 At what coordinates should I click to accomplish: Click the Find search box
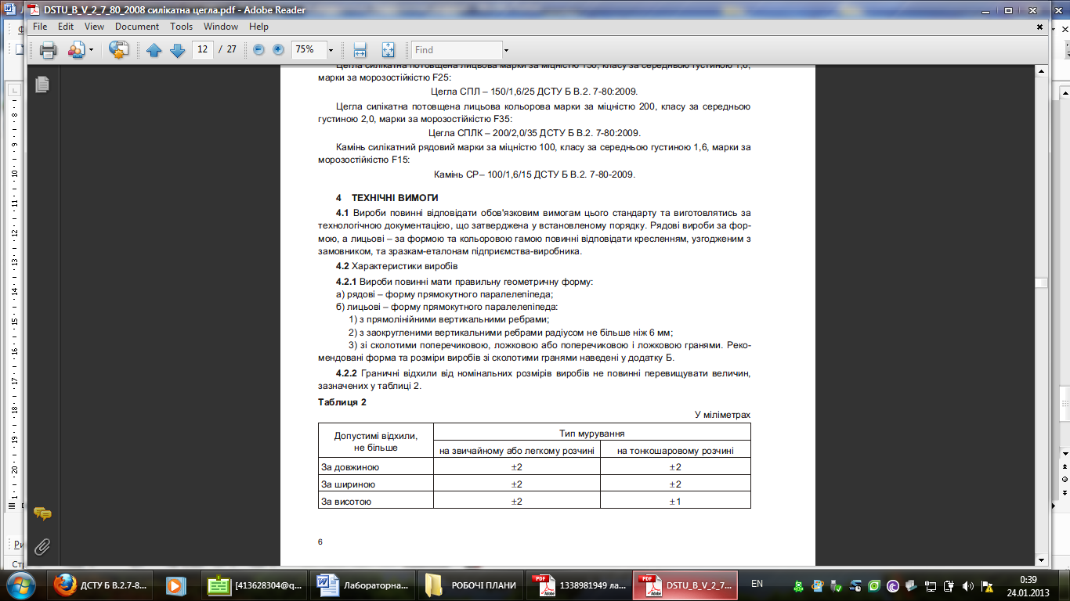pos(457,50)
